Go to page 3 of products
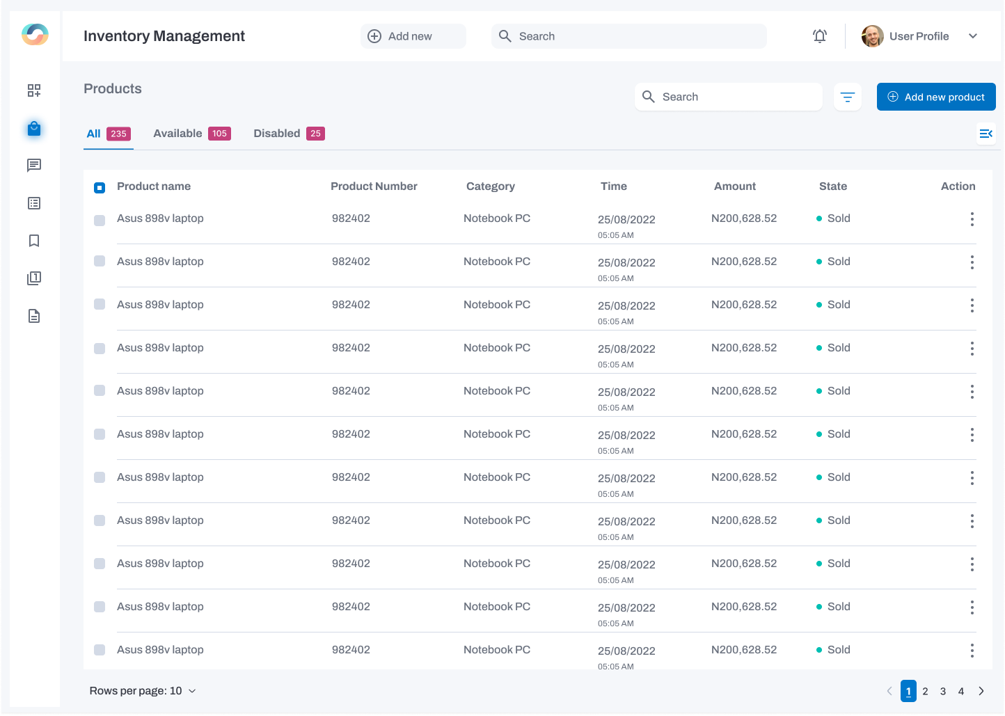The height and width of the screenshot is (716, 1005). pyautogui.click(x=942, y=691)
